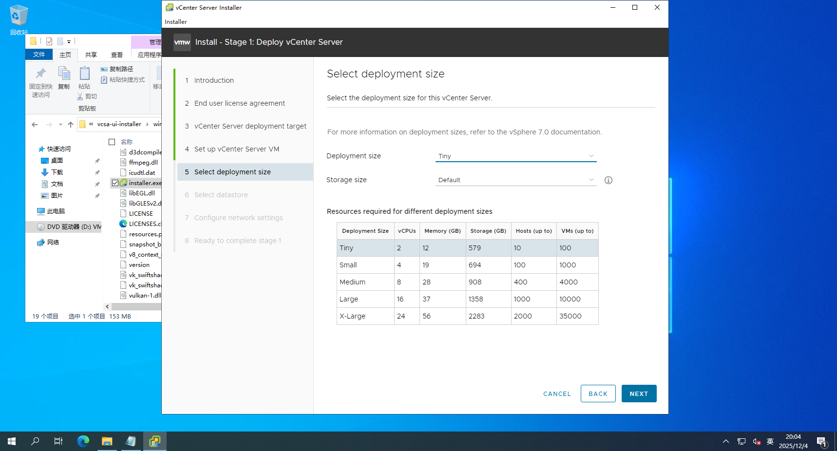
Task: Open Task View on the taskbar
Action: 58,441
